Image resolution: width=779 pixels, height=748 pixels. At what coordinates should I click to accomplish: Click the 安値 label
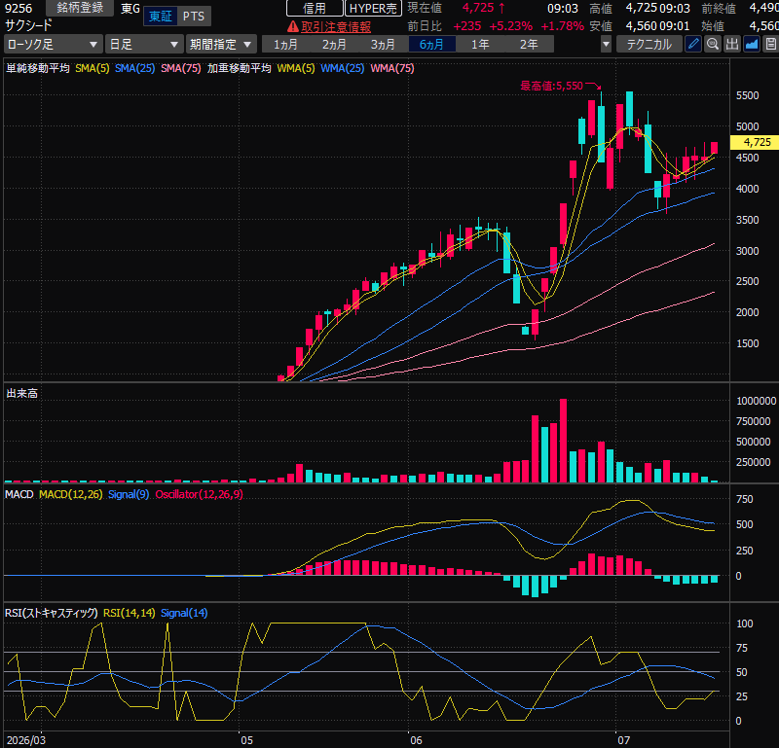click(x=601, y=26)
